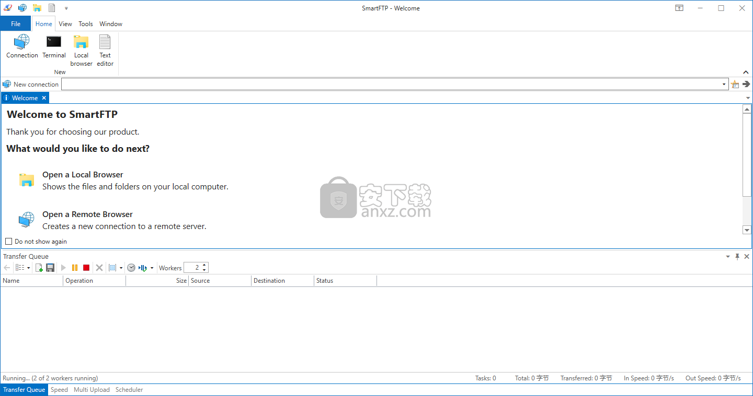Screen dimensions: 753x396
Task: Click the save floppy disk icon in Transfer Queue
Action: click(x=50, y=268)
